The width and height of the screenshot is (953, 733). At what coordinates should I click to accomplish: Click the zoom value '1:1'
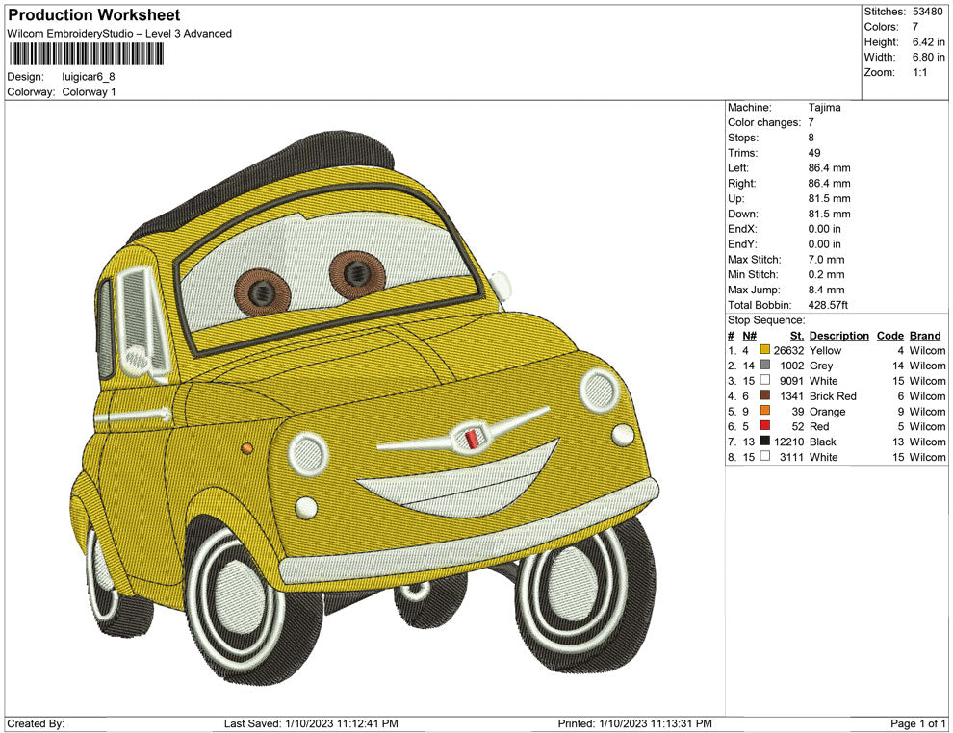coord(919,72)
